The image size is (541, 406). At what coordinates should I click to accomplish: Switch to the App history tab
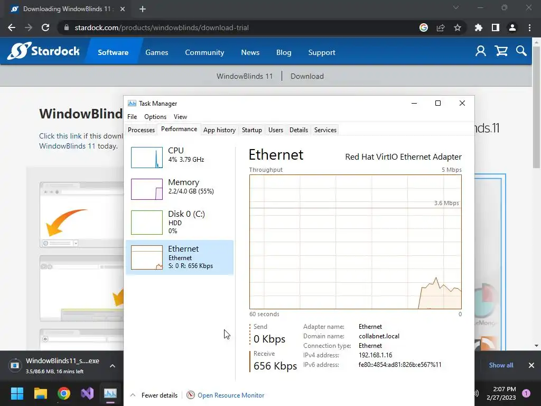[x=219, y=130]
